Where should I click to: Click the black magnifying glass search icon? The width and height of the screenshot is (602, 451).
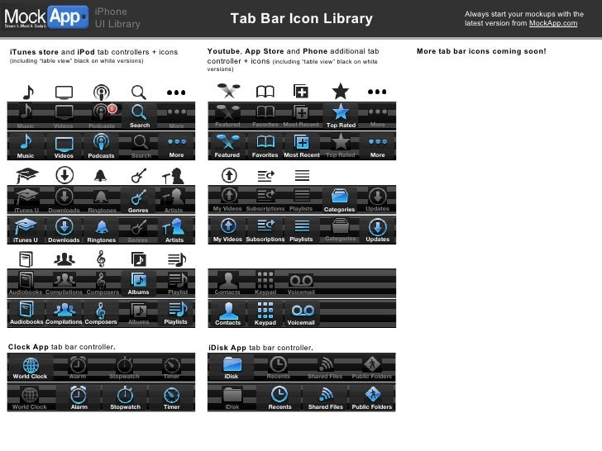pyautogui.click(x=139, y=92)
